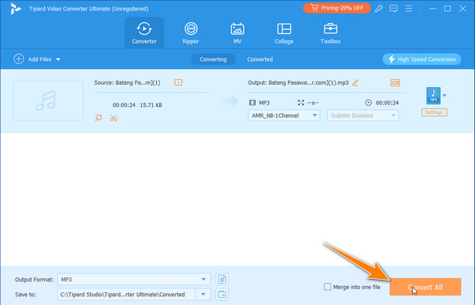The image size is (475, 305).
Task: Open the Ripper module
Action: pos(191,33)
